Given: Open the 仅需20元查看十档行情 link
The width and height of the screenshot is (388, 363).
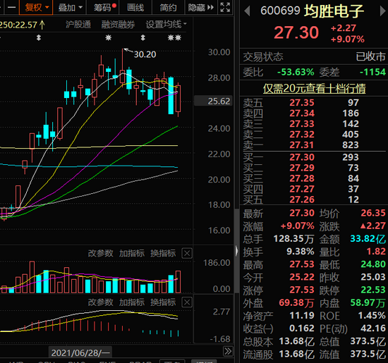Looking at the screenshot, I should pos(314,89).
